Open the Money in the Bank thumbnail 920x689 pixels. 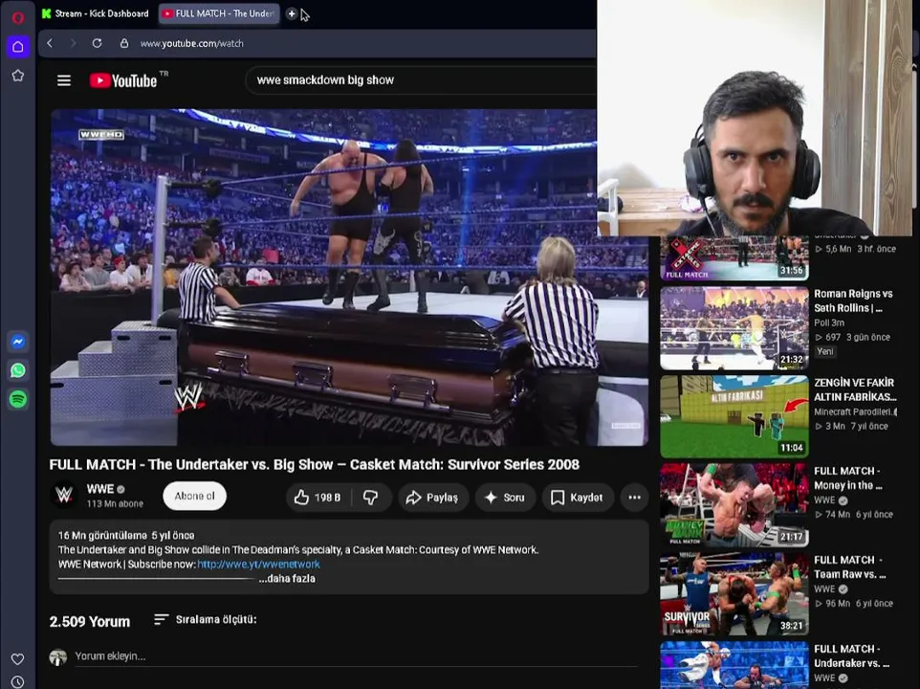(x=734, y=505)
